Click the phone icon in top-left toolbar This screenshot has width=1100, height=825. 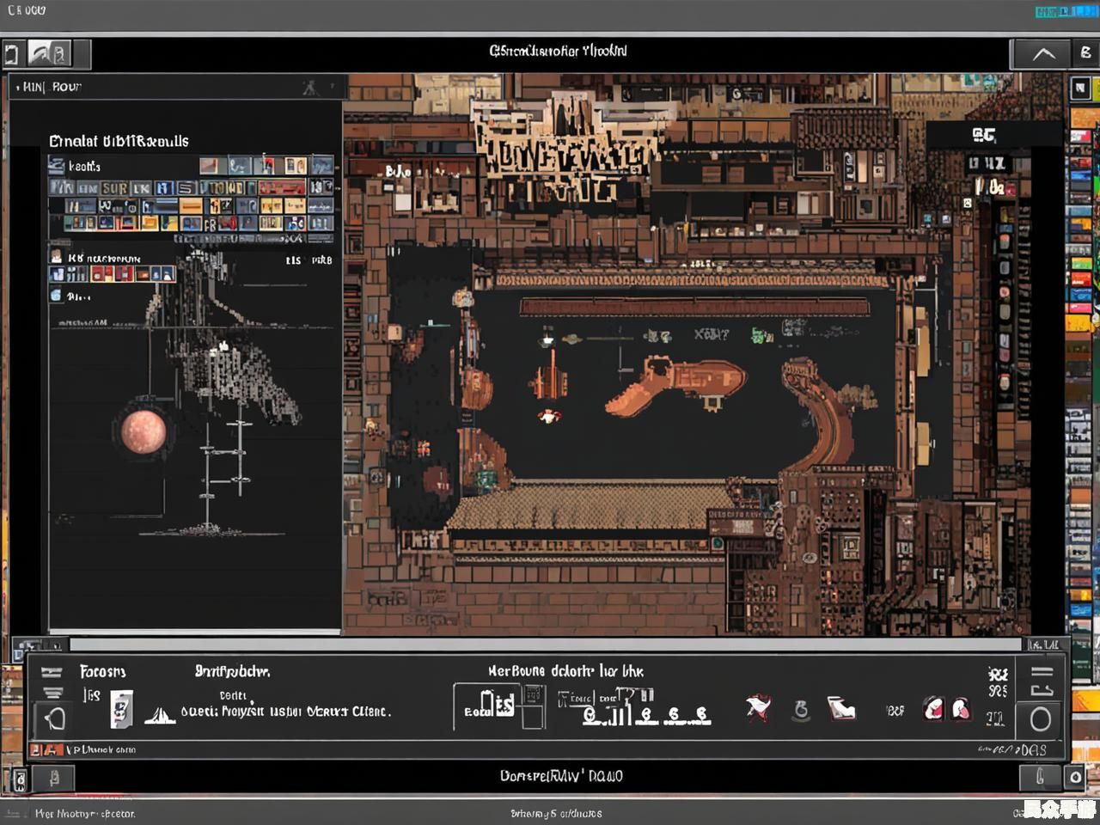tap(11, 55)
